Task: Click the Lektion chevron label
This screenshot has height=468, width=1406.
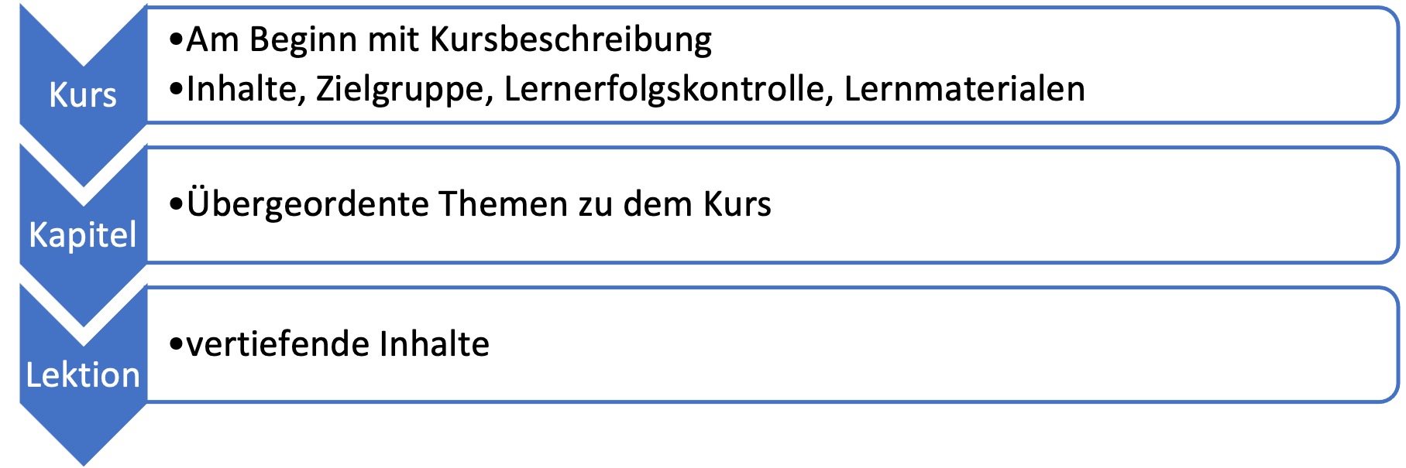Action: pyautogui.click(x=83, y=375)
